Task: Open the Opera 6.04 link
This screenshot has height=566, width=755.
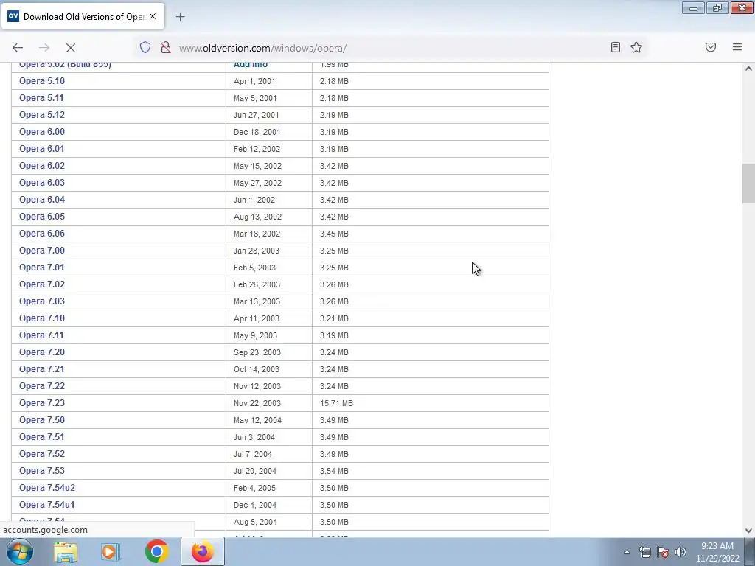Action: tap(42, 199)
